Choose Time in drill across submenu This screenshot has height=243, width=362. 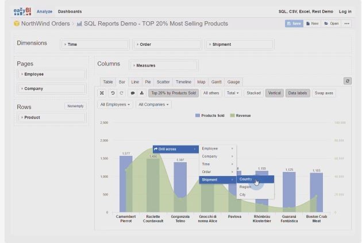[x=217, y=164]
